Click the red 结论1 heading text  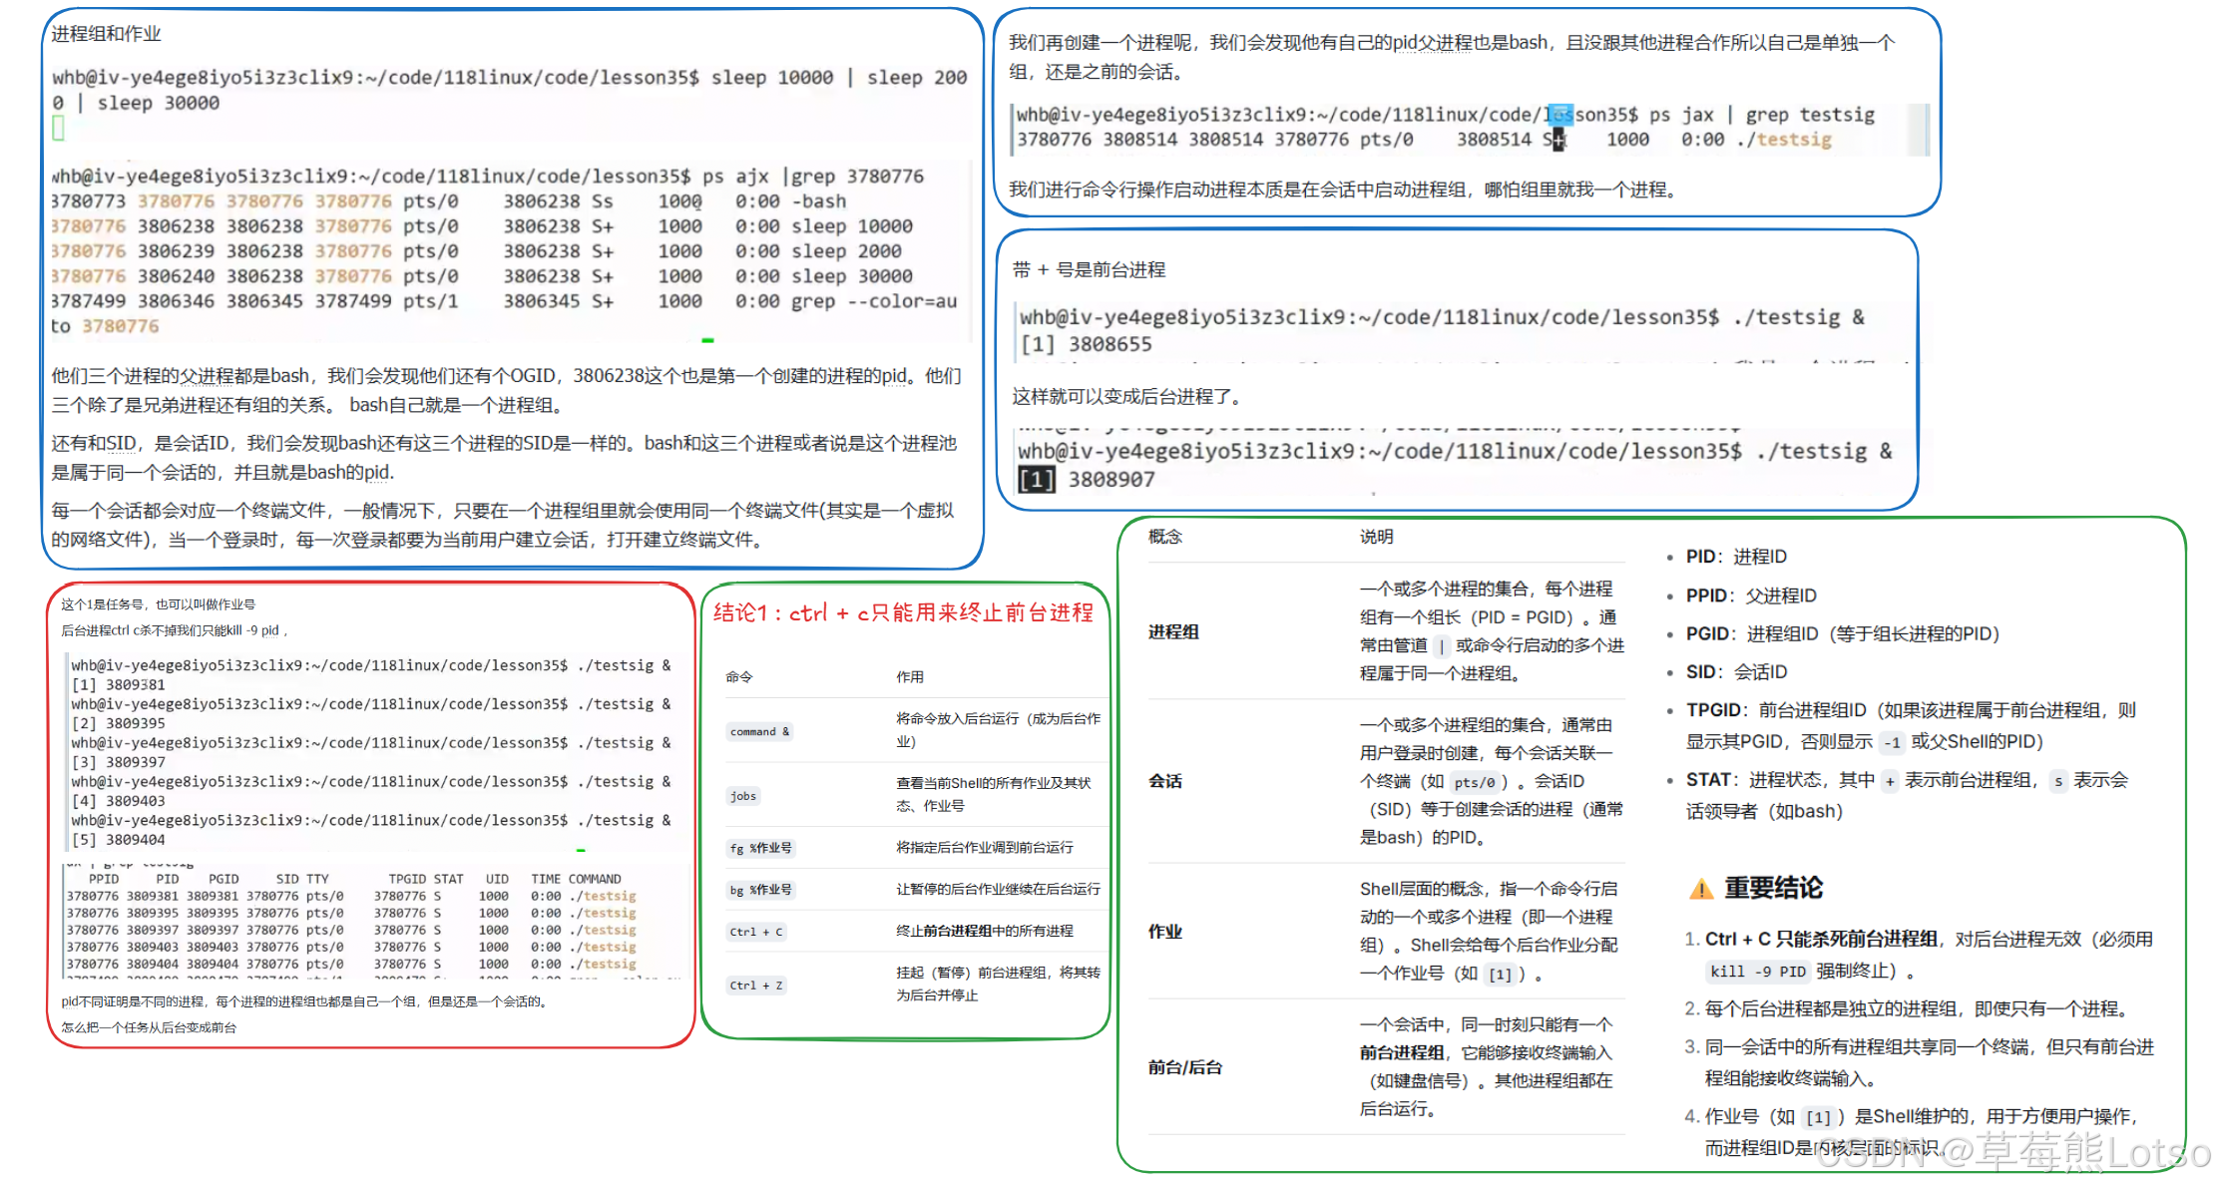pyautogui.click(x=903, y=612)
